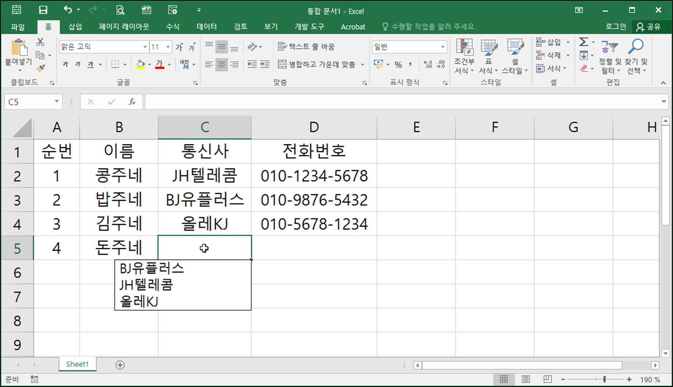
Task: Click the insert function fx icon
Action: [132, 102]
